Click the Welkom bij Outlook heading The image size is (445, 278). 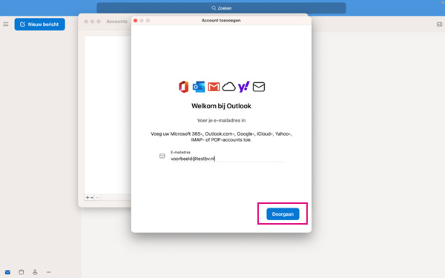[221, 106]
